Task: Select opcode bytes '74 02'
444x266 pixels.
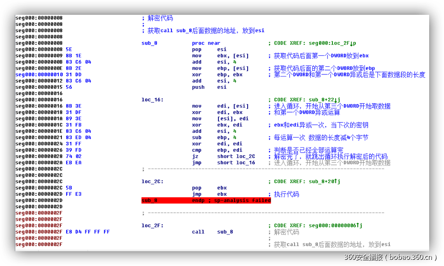Action: point(74,157)
